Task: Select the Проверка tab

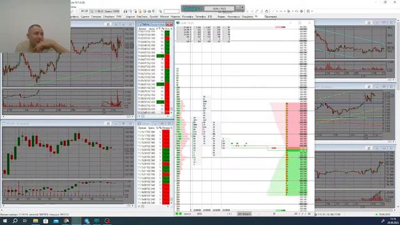Action: tap(271, 17)
